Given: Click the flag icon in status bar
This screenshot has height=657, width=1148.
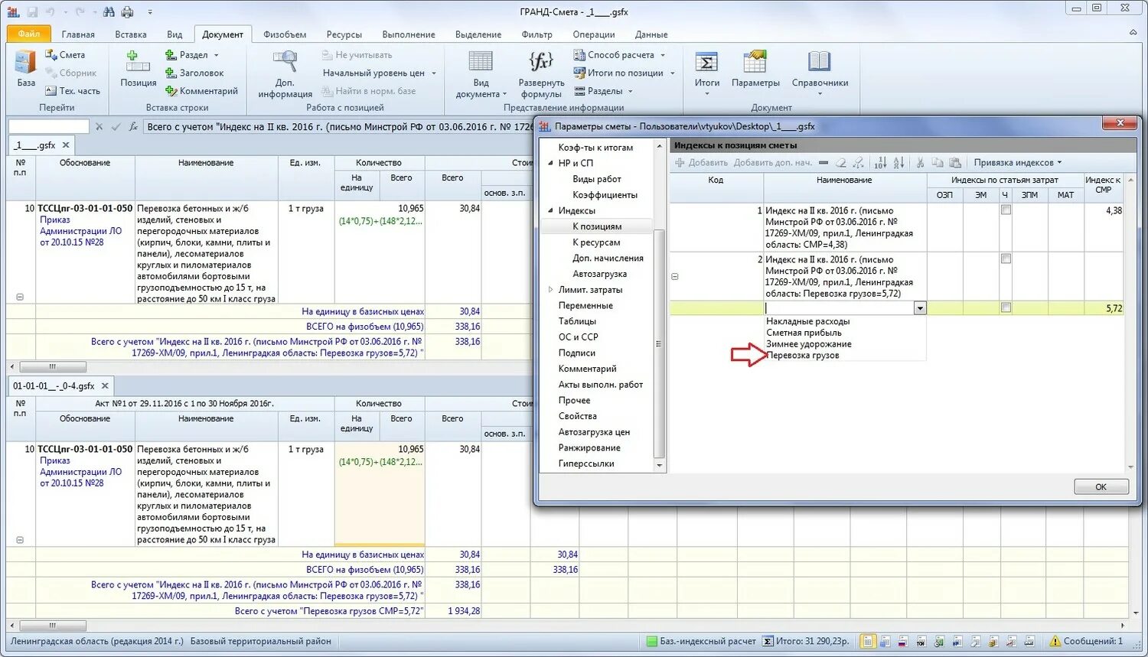Looking at the screenshot, I should pyautogui.click(x=903, y=641).
